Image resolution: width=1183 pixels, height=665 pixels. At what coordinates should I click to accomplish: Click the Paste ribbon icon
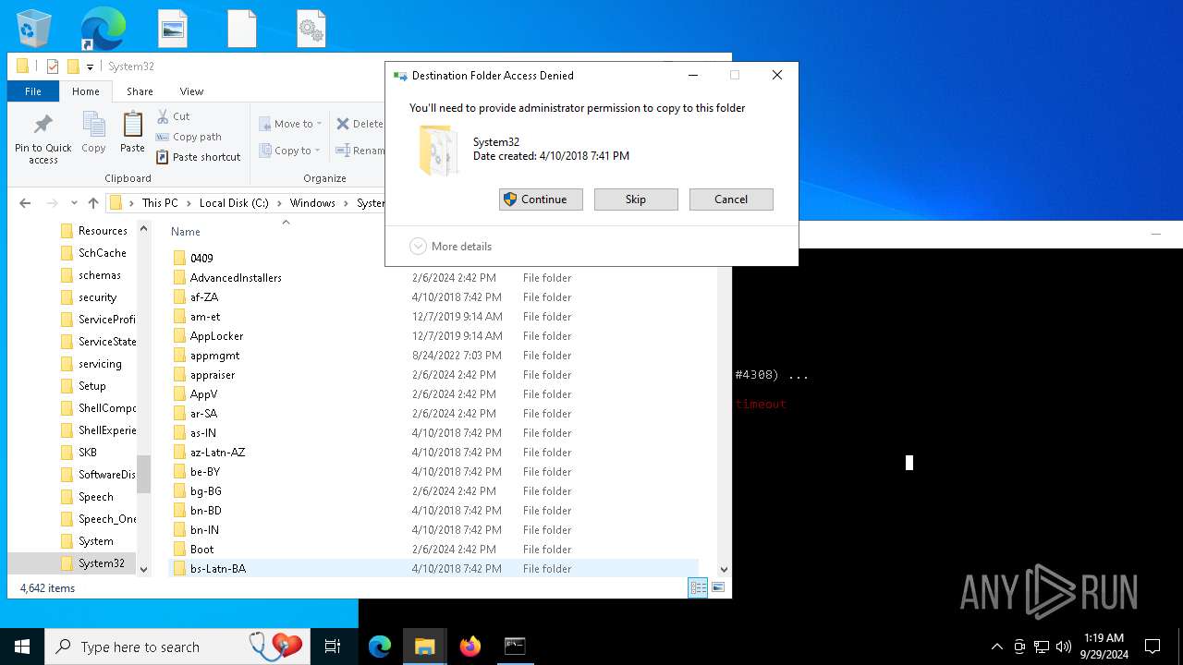pos(132,132)
